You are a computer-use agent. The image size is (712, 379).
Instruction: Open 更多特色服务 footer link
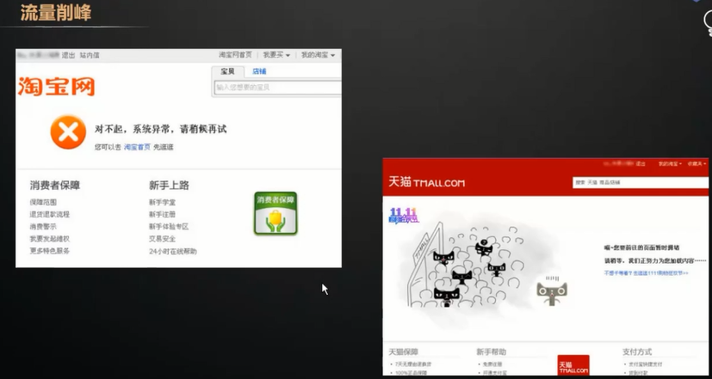tap(50, 251)
